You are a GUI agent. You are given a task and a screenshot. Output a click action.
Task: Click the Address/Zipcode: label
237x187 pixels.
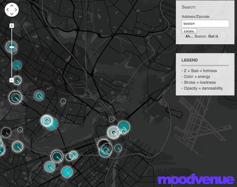tap(196, 17)
